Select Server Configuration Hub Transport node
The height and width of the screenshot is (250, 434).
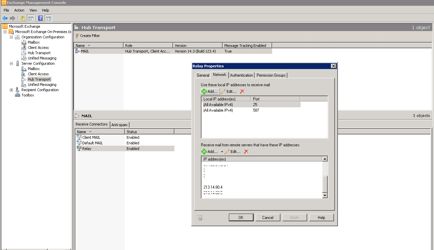click(x=39, y=79)
